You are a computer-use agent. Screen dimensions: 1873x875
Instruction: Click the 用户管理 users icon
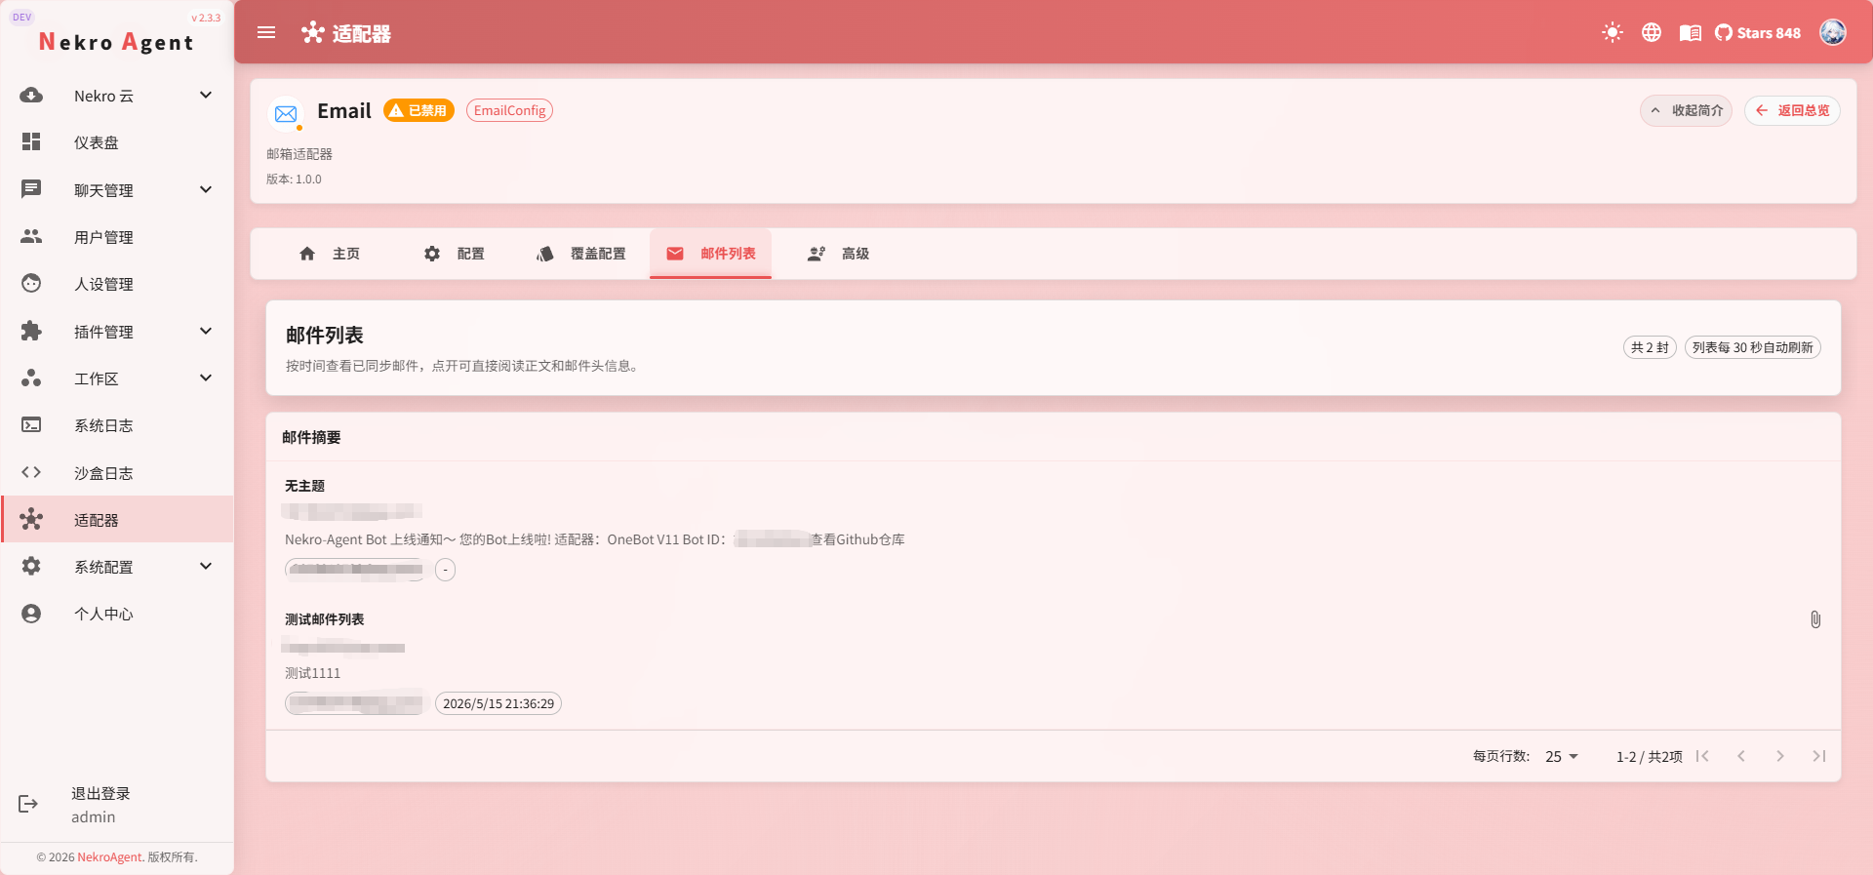[31, 237]
